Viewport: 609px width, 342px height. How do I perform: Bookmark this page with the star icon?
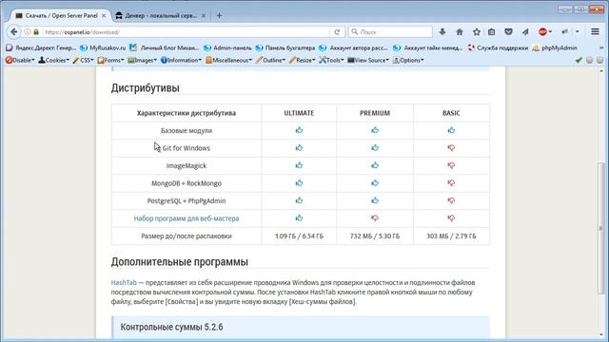tap(477, 32)
